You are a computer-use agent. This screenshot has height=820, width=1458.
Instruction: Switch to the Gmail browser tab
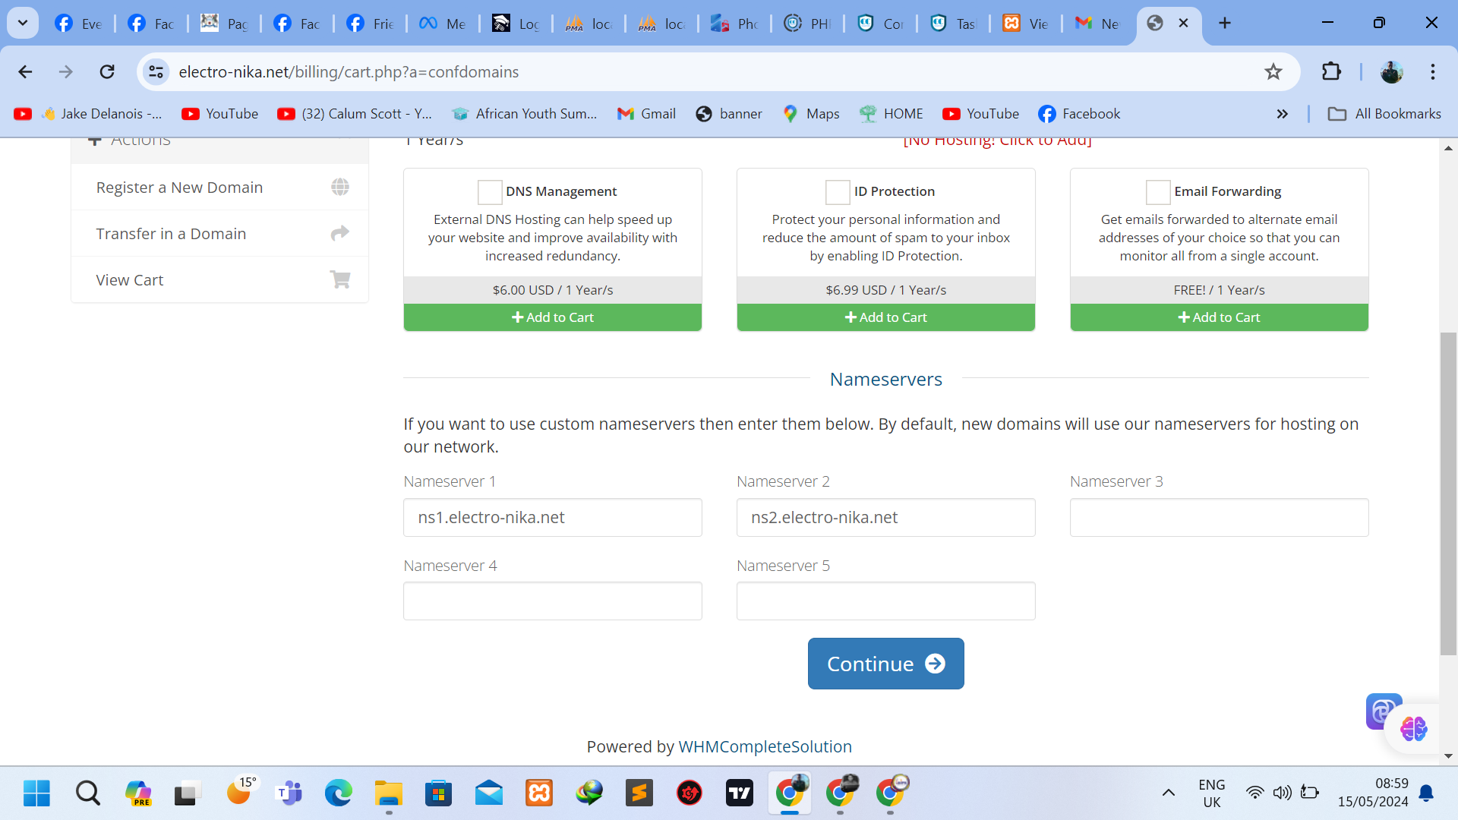coord(1097,24)
